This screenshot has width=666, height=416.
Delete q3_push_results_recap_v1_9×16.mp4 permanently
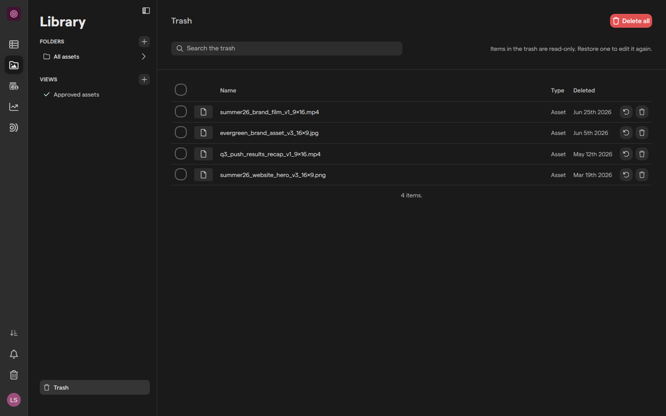pos(642,154)
